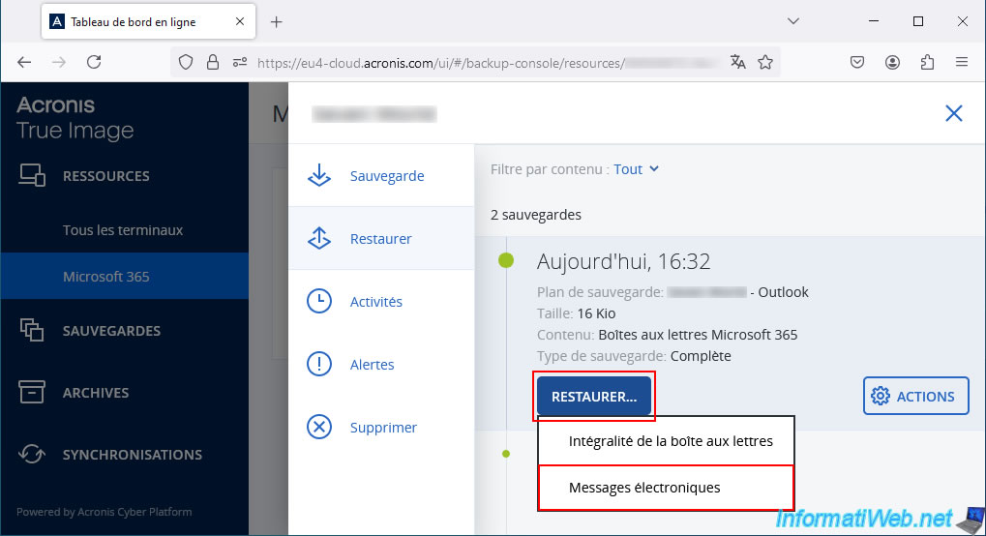The image size is (986, 536).
Task: Click the padlock site security icon
Action: pos(213,62)
